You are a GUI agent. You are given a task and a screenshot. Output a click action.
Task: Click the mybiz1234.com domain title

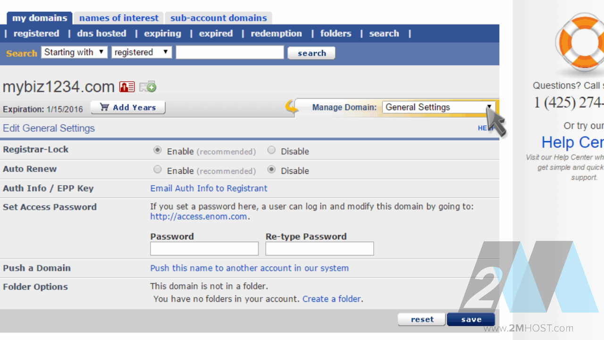pos(59,87)
